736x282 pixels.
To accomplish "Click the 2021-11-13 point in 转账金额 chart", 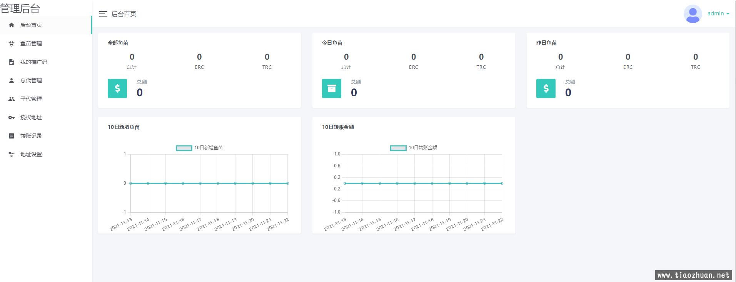I will [345, 183].
